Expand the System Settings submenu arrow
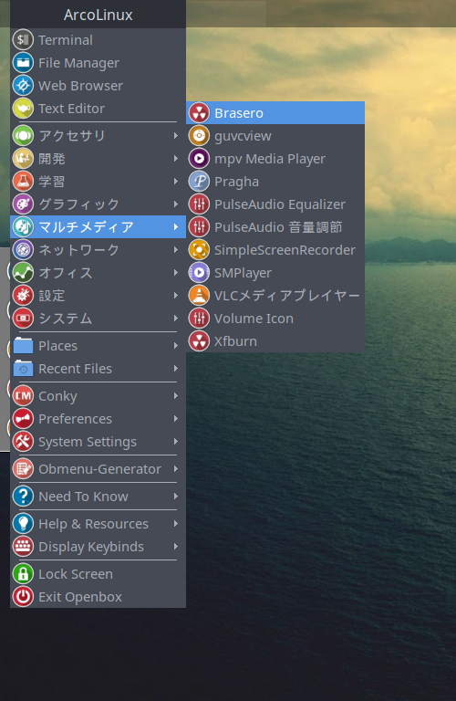456x701 pixels. 176,441
